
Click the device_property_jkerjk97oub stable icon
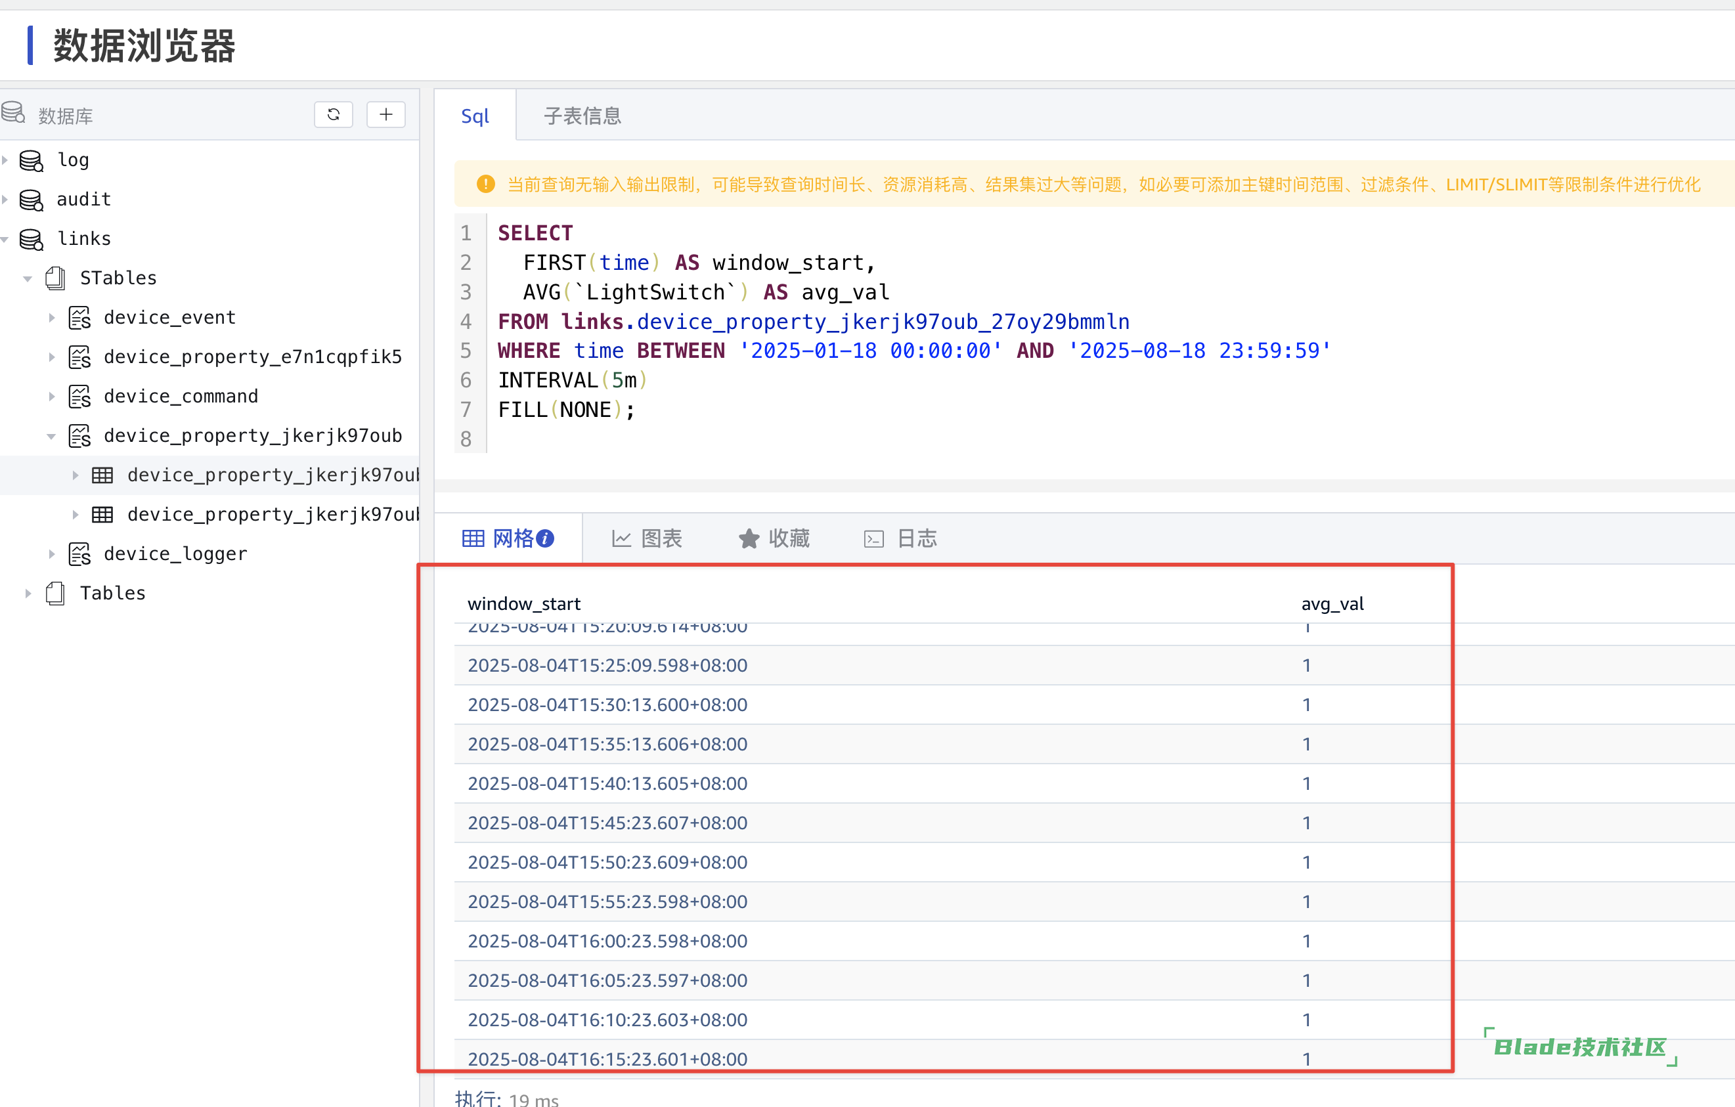[x=79, y=436]
